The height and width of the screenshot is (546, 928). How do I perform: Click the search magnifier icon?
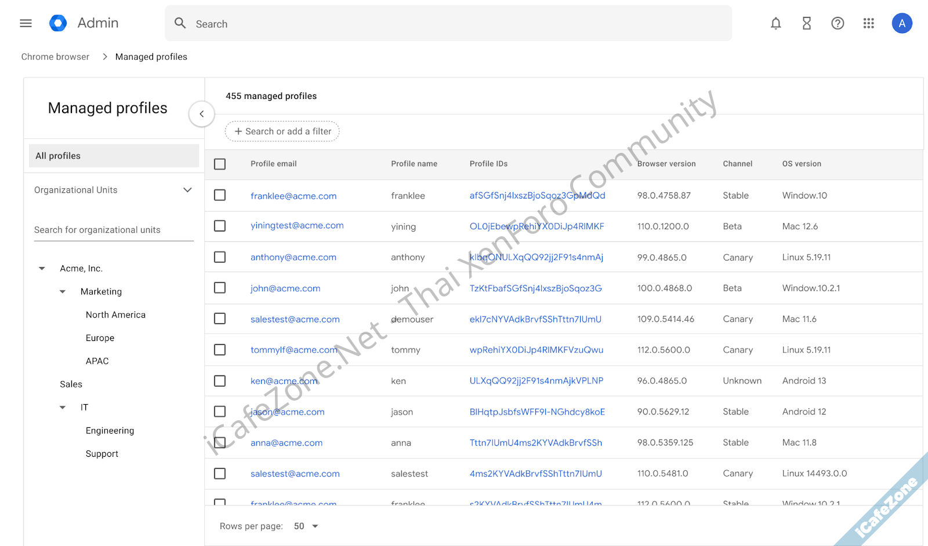point(180,23)
